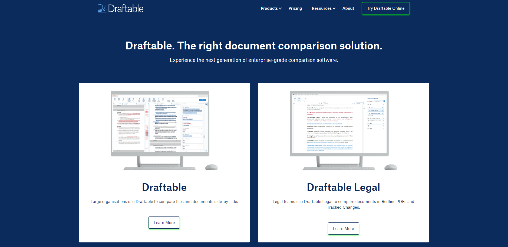Jump to Next Change using the toolbar icon
The width and height of the screenshot is (508, 247).
(x=173, y=99)
